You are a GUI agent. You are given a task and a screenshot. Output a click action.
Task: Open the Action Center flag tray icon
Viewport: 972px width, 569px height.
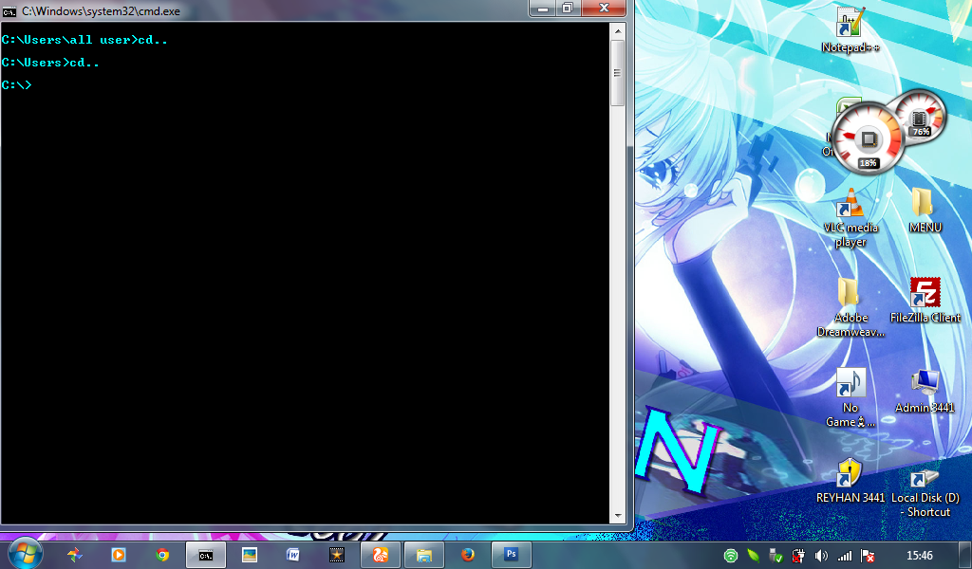(x=868, y=556)
